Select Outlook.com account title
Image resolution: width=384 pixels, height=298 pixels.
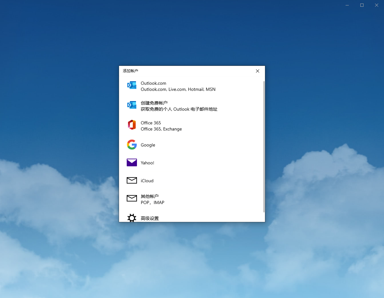click(154, 83)
